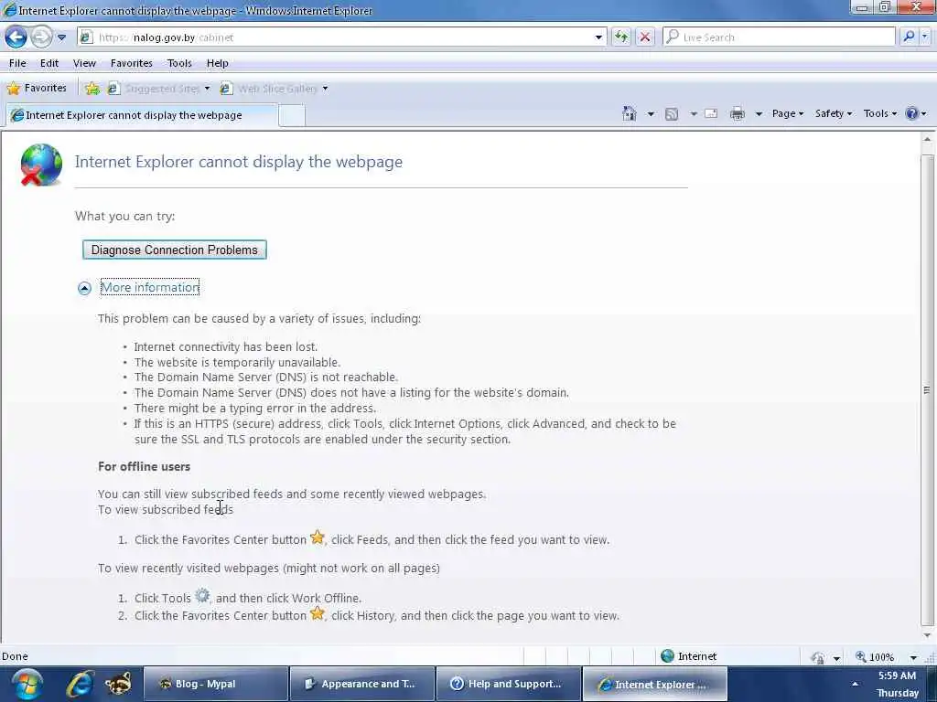Expand the Home button dropdown arrow
The height and width of the screenshot is (702, 937).
pyautogui.click(x=651, y=113)
